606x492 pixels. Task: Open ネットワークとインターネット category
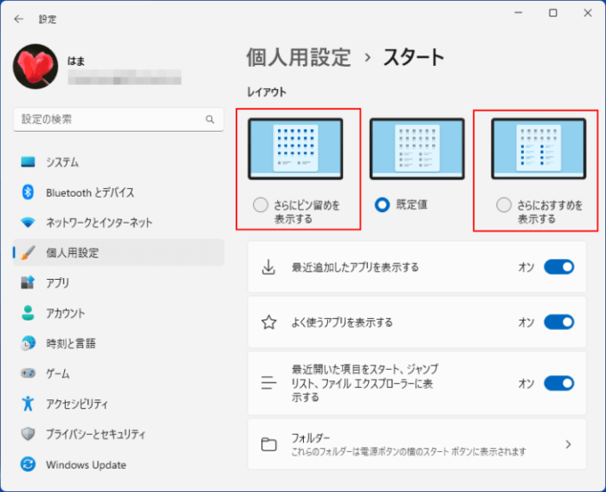[x=119, y=223]
